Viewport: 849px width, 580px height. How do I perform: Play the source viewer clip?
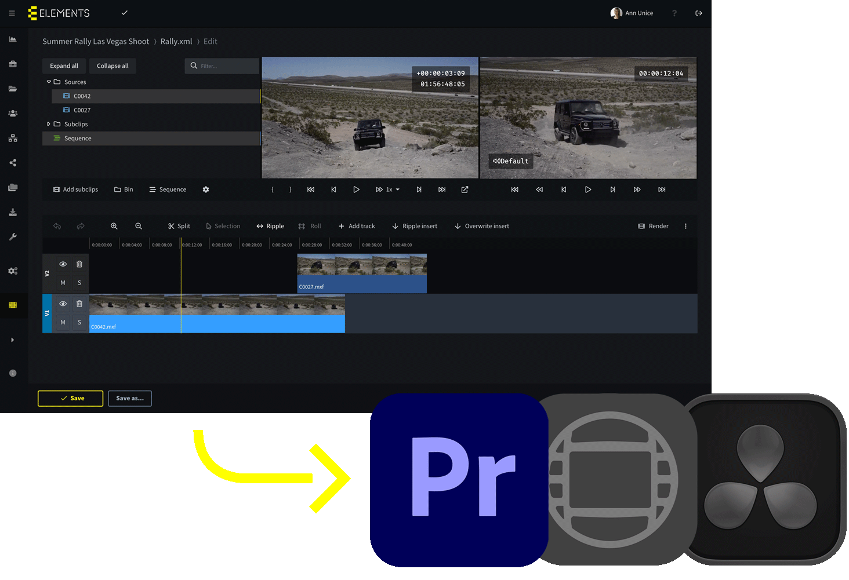[356, 189]
